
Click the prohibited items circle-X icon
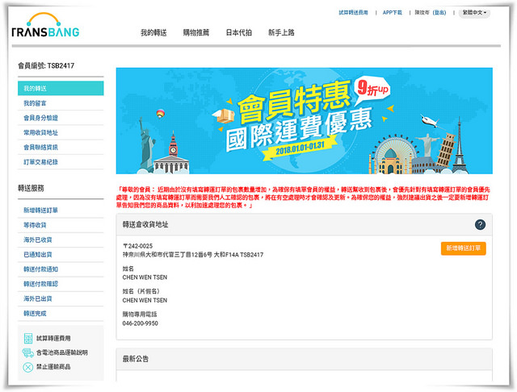point(28,367)
